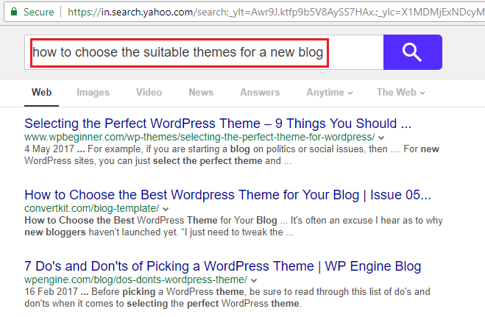
Task: Open the Anytime filter dropdown
Action: 330,93
